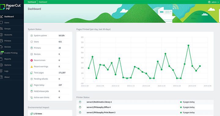Click the 26 printers value
The width and height of the screenshot is (220, 116).
[x=60, y=48]
